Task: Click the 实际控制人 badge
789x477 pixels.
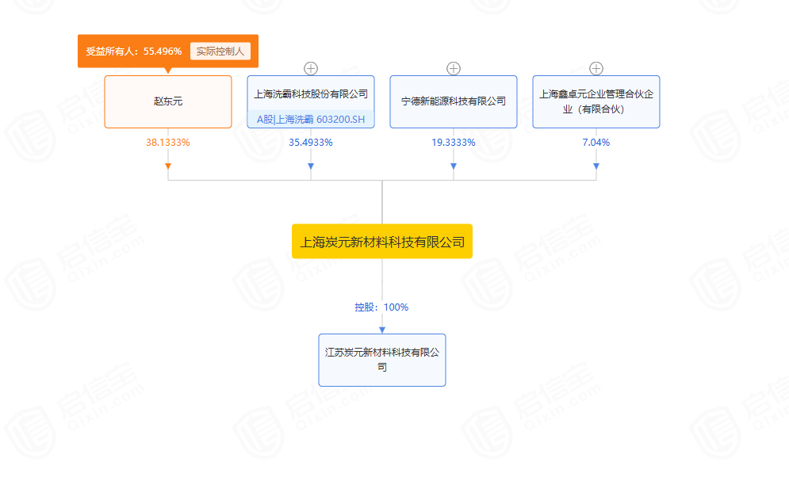Action: tap(220, 52)
